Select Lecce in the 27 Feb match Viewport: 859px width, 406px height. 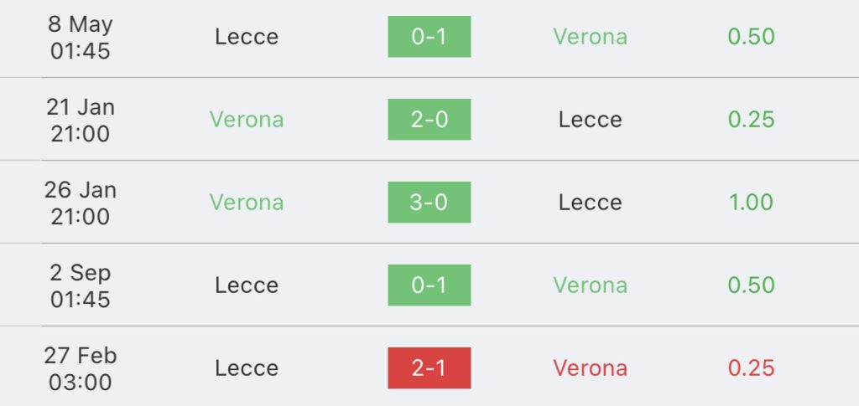247,367
